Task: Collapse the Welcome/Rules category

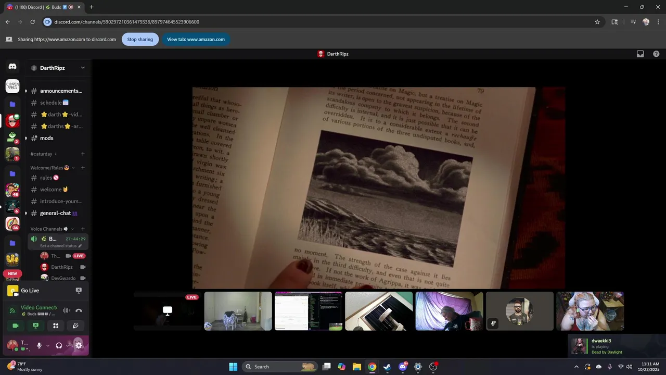Action: pyautogui.click(x=52, y=168)
